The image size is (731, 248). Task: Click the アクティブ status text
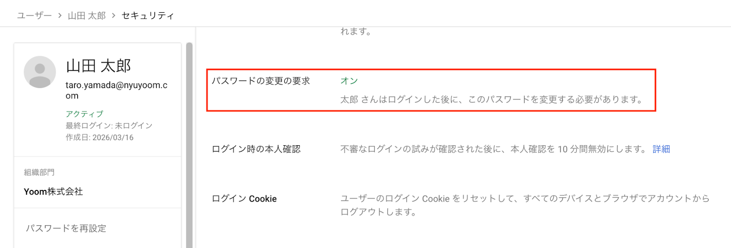pos(85,114)
